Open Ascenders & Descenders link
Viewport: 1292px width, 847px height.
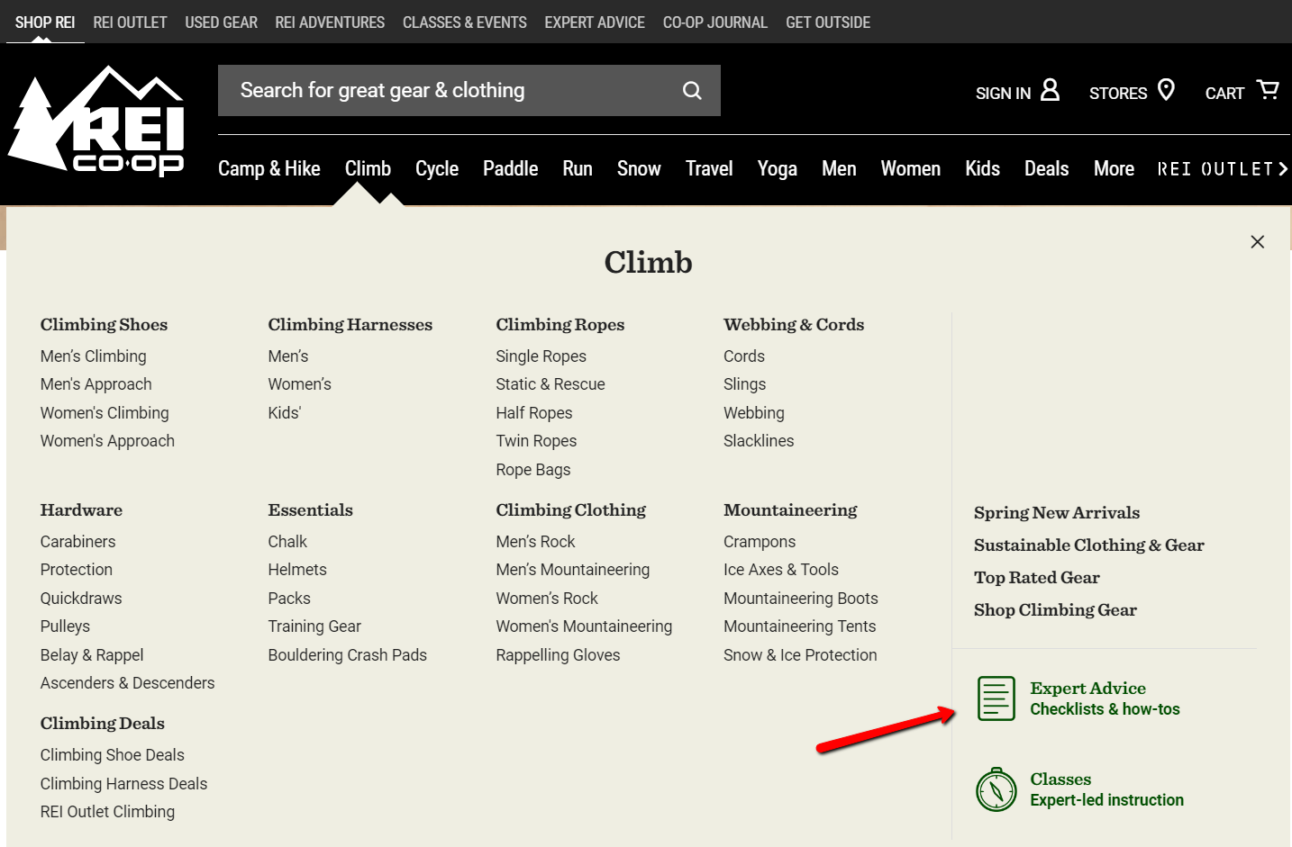pyautogui.click(x=127, y=683)
